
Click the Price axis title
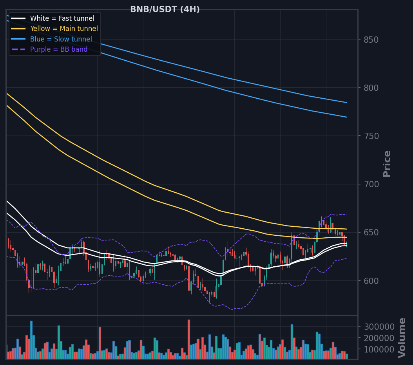point(387,164)
